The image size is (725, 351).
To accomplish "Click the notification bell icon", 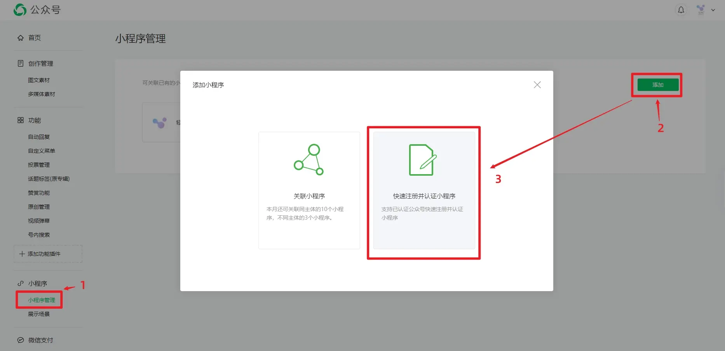I will click(x=681, y=10).
